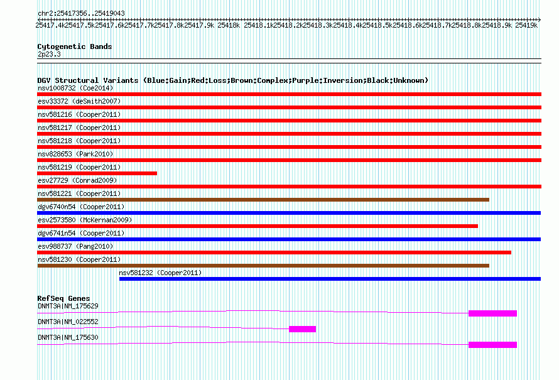This screenshot has width=559, height=380.
Task: Click the nsv581230 (Cooper2011) label
Action: tap(79, 259)
